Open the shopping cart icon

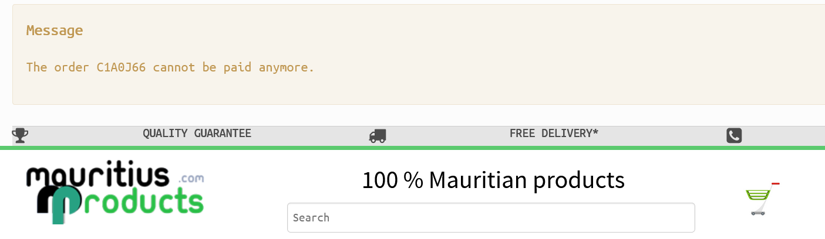[x=758, y=202]
